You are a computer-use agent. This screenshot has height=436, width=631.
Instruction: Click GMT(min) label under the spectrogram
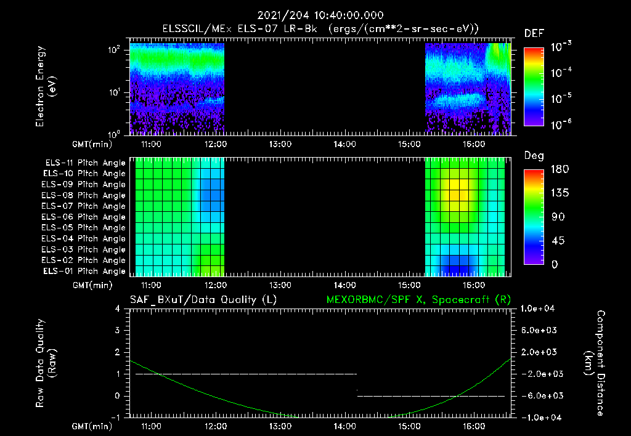click(x=92, y=144)
